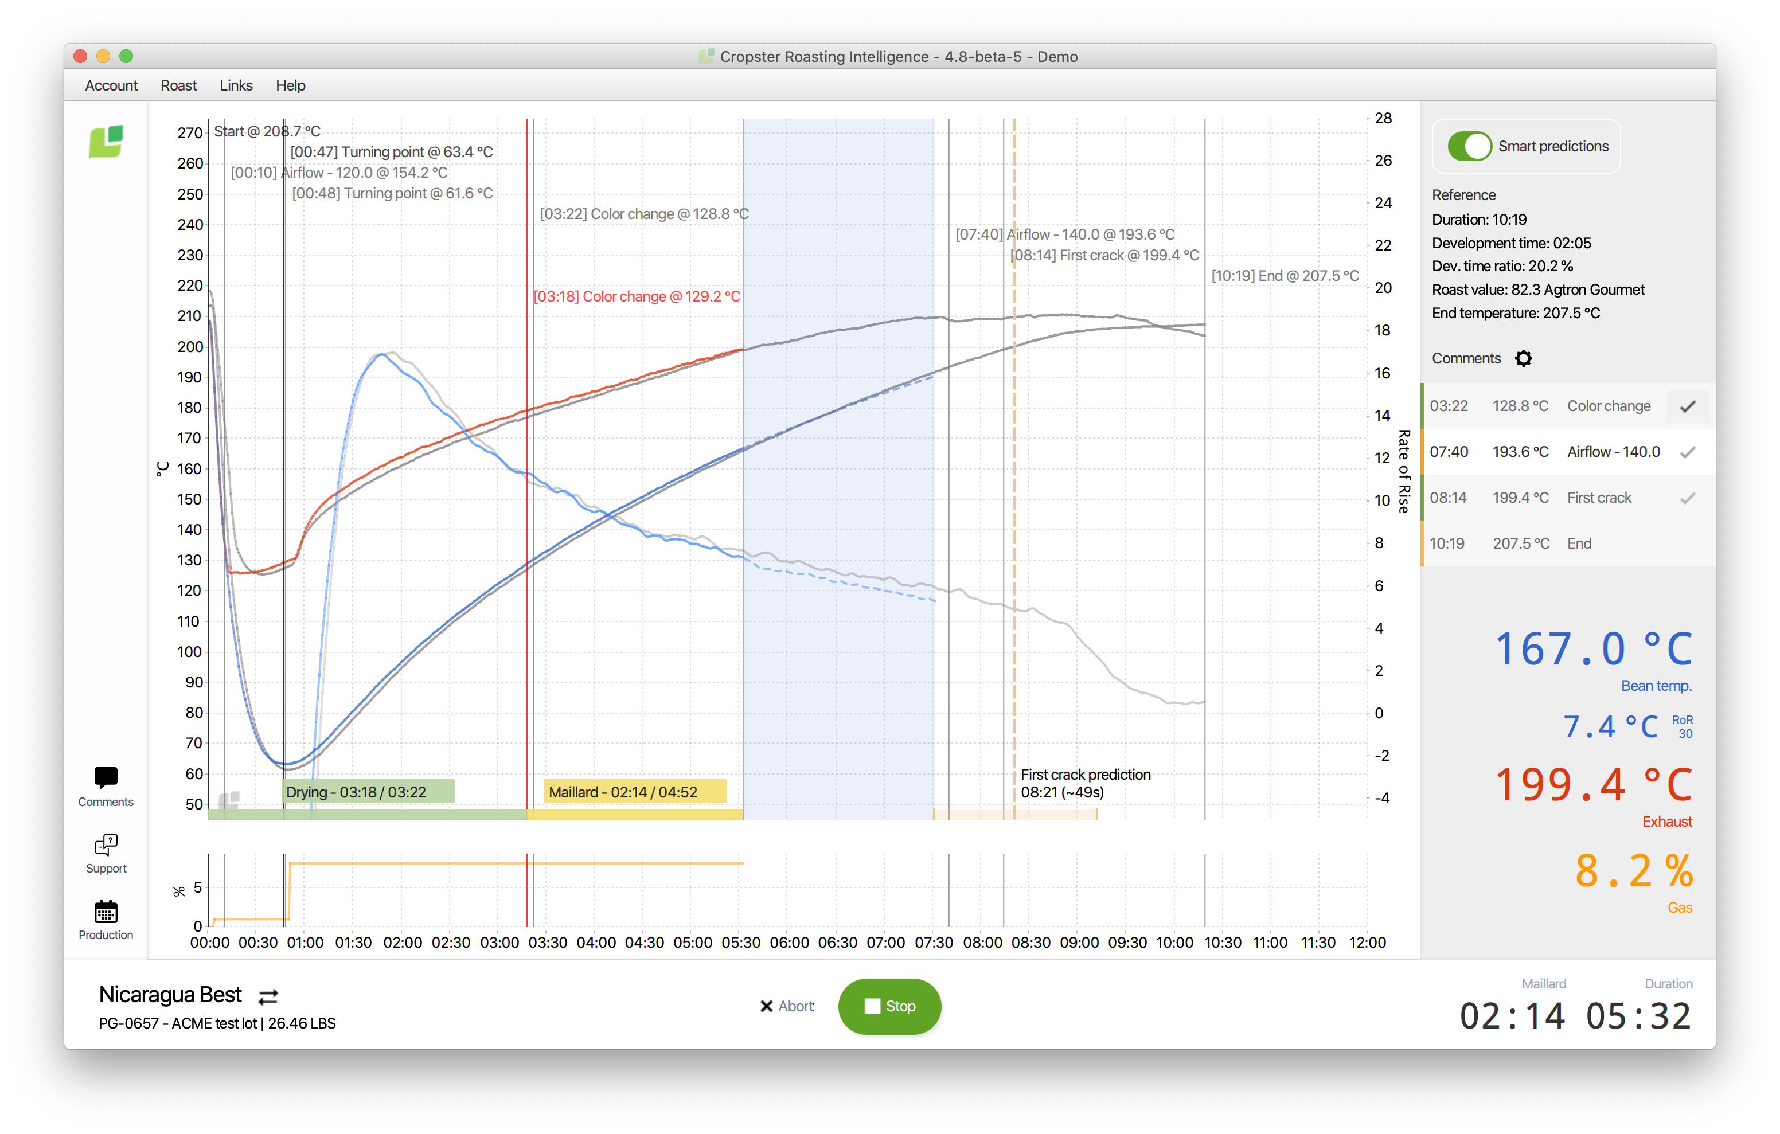Click the gray Color change @ 128.8 annotation
This screenshot has width=1780, height=1134.
pyautogui.click(x=644, y=214)
